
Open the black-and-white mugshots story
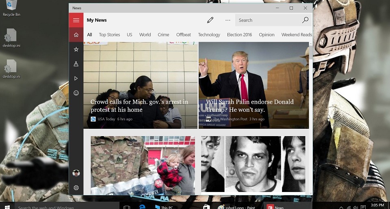[253, 164]
